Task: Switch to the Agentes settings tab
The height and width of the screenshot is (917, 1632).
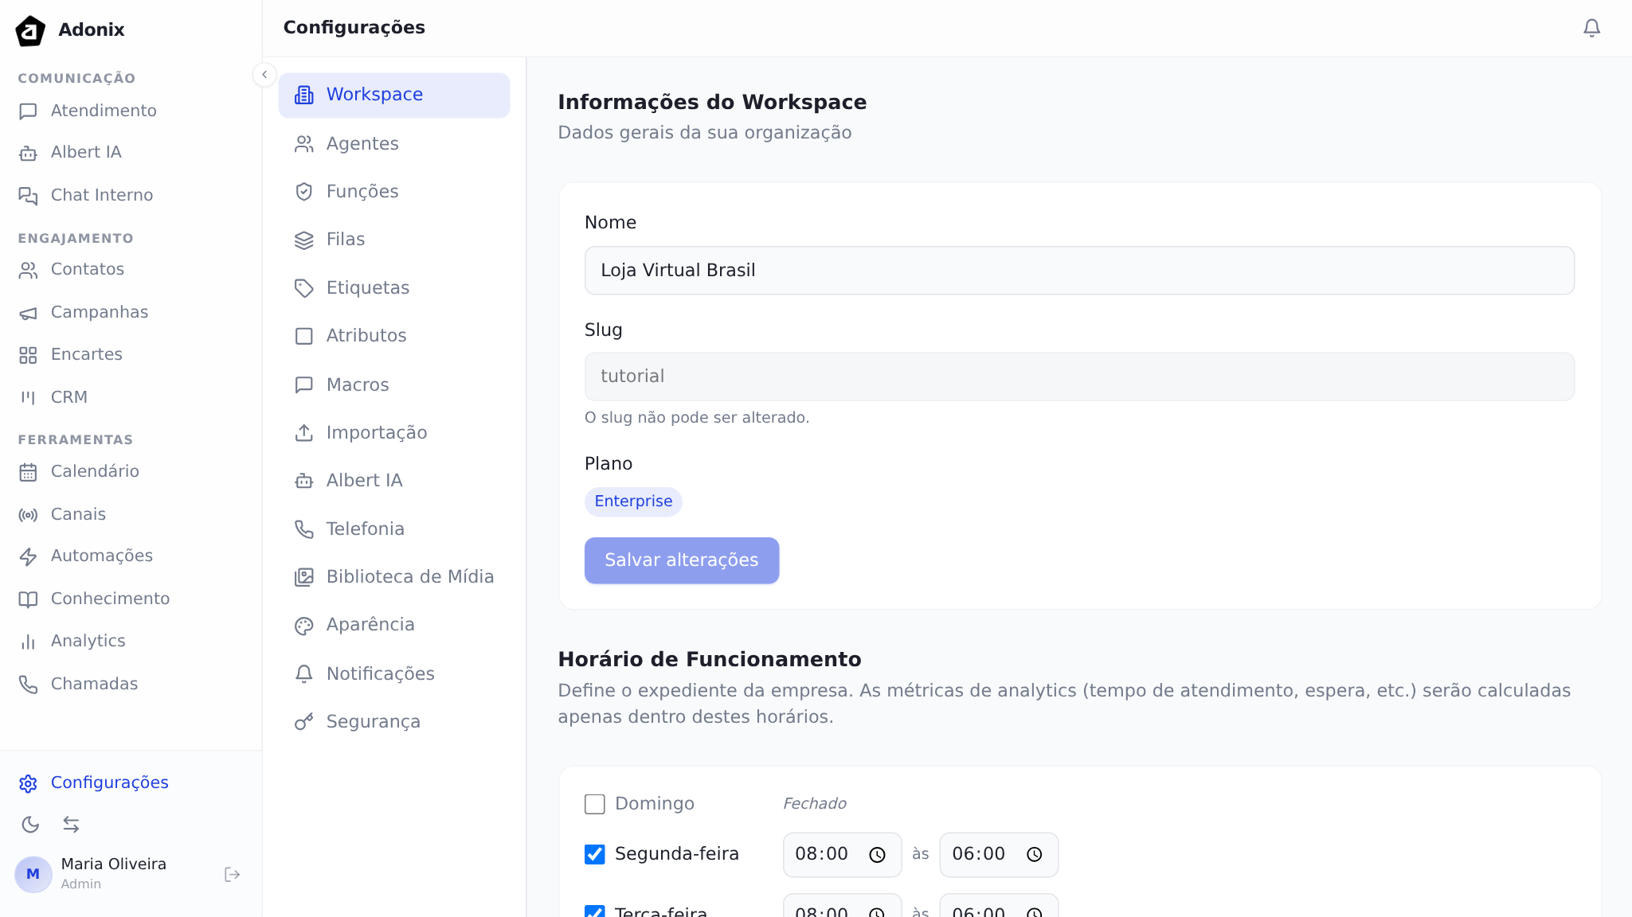Action: pyautogui.click(x=362, y=143)
